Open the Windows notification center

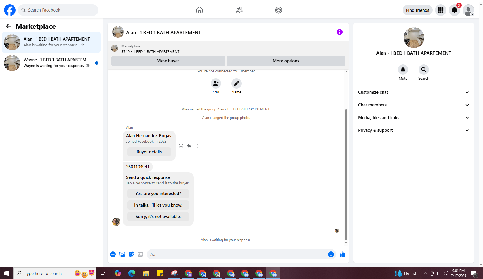click(x=475, y=273)
